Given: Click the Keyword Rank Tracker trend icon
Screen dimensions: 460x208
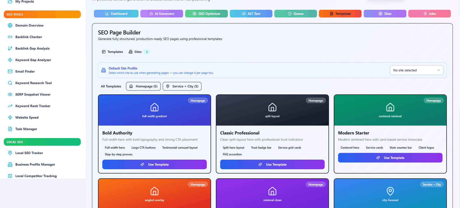Looking at the screenshot, I should [x=10, y=106].
